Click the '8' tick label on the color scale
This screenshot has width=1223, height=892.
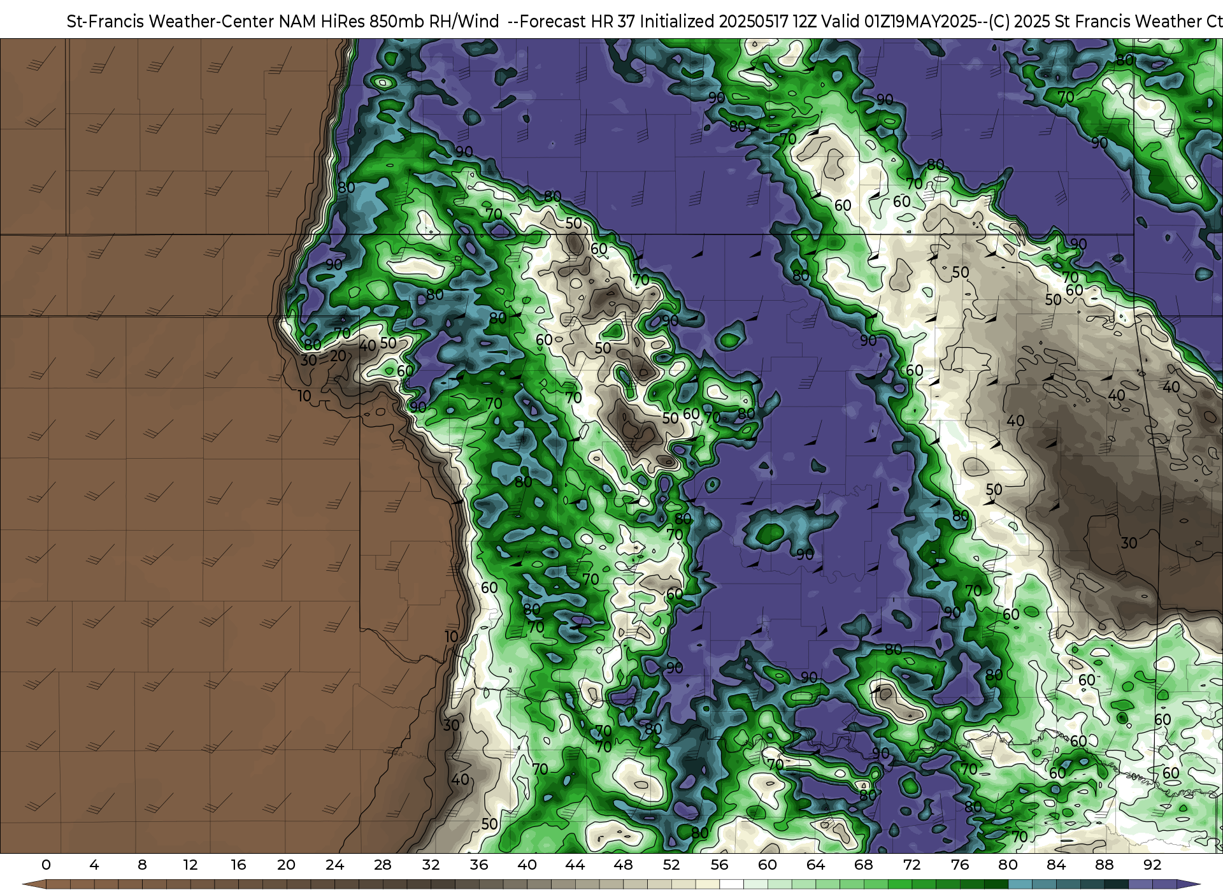coord(142,865)
